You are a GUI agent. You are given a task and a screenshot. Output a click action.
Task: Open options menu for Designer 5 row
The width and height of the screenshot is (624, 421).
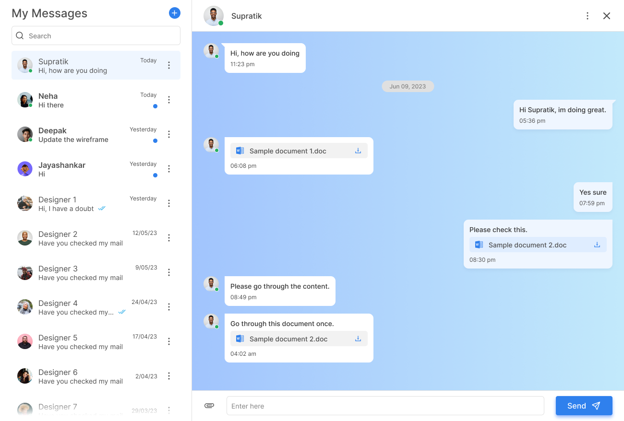169,341
